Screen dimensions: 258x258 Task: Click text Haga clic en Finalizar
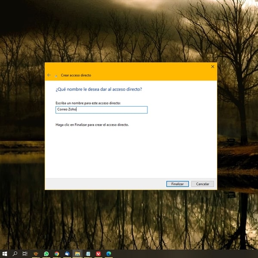pyautogui.click(x=92, y=125)
